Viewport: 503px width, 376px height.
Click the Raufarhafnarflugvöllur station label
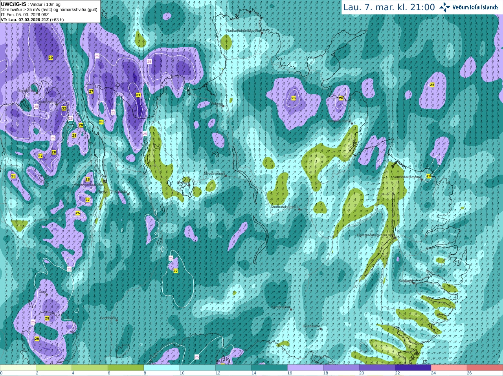243,31
